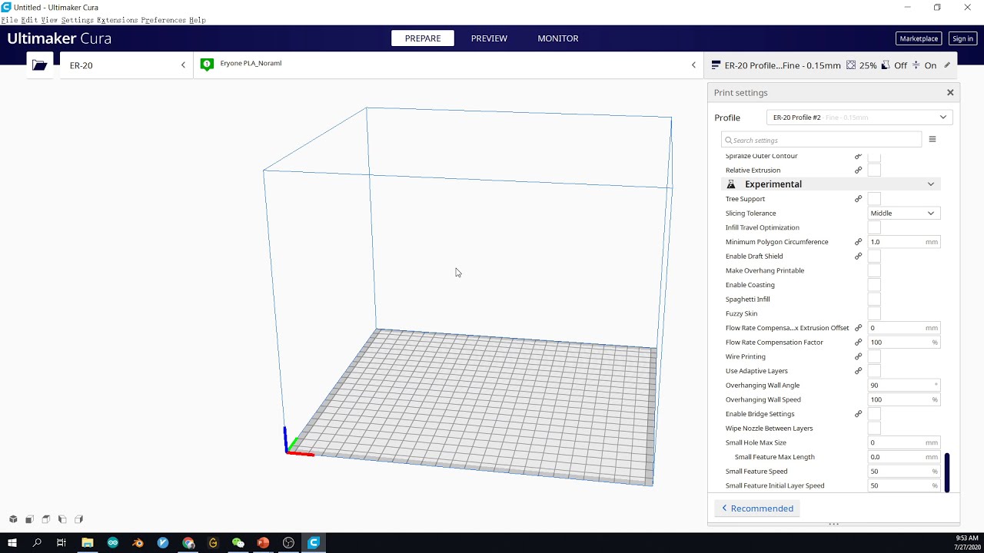Viewport: 984px width, 553px height.
Task: Open Chrome from the taskbar
Action: [188, 543]
